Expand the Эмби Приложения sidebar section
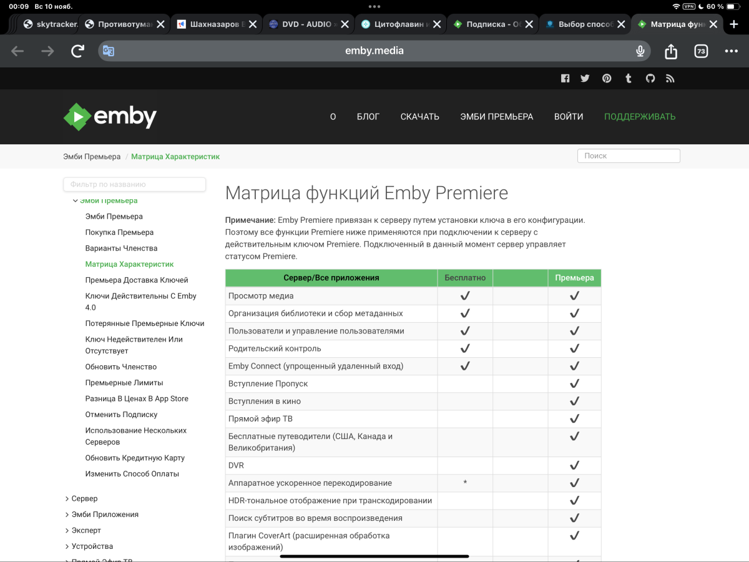This screenshot has height=562, width=749. click(102, 515)
